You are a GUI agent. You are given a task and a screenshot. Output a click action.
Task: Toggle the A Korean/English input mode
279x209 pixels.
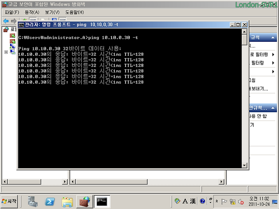[x=185, y=201]
